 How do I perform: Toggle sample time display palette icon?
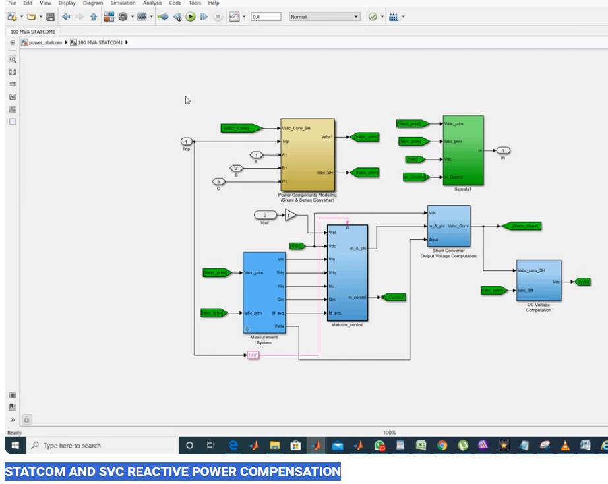pos(13,84)
